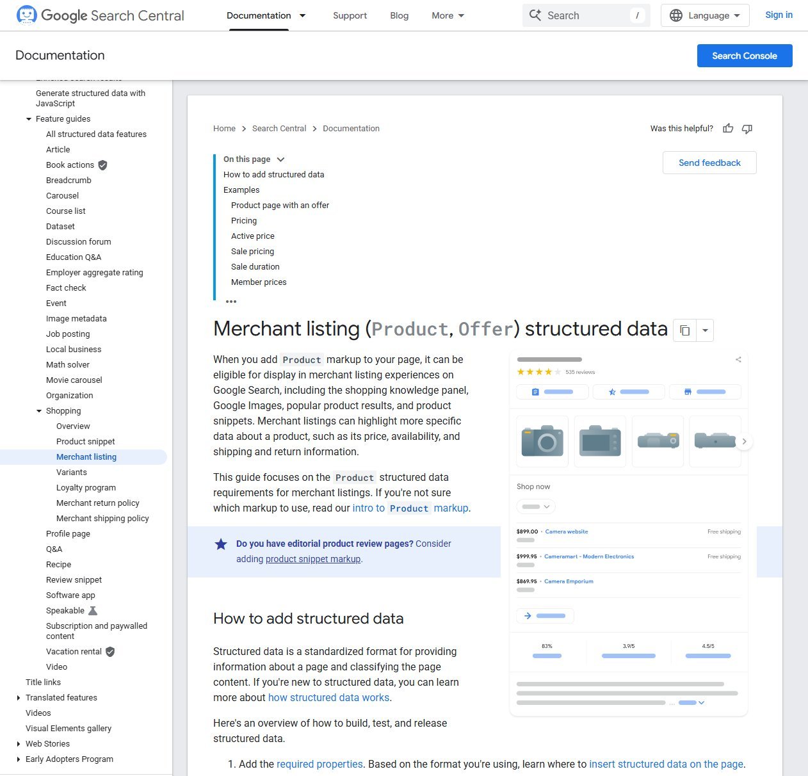Open the Support tab
The height and width of the screenshot is (776, 808).
(350, 15)
